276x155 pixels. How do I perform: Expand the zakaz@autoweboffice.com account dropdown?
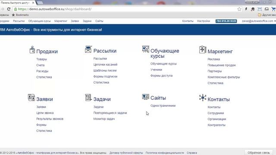(x=259, y=21)
